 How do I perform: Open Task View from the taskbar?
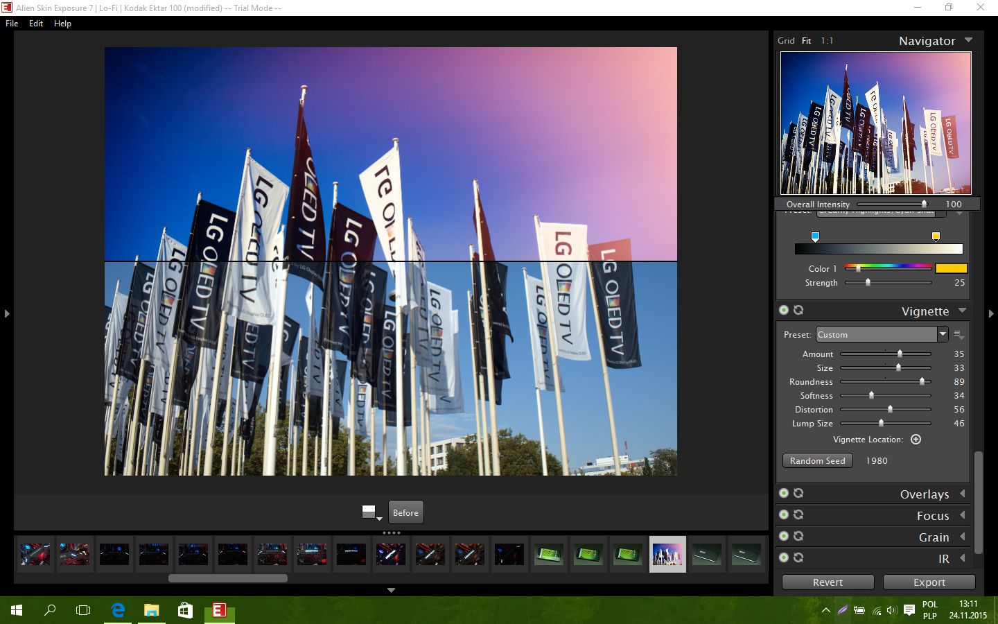pos(83,610)
